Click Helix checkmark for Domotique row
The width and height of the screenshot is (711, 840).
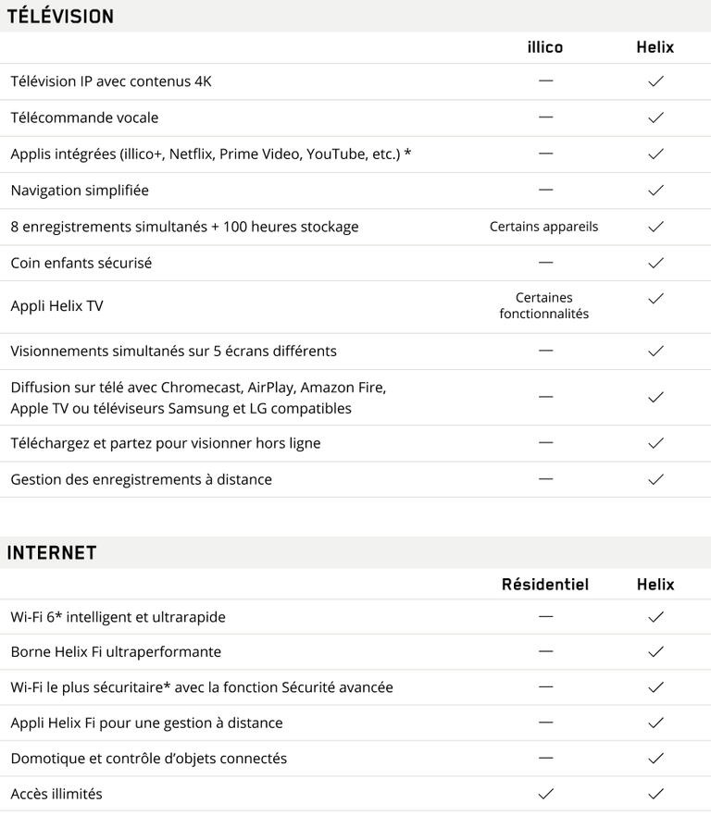[x=655, y=759]
